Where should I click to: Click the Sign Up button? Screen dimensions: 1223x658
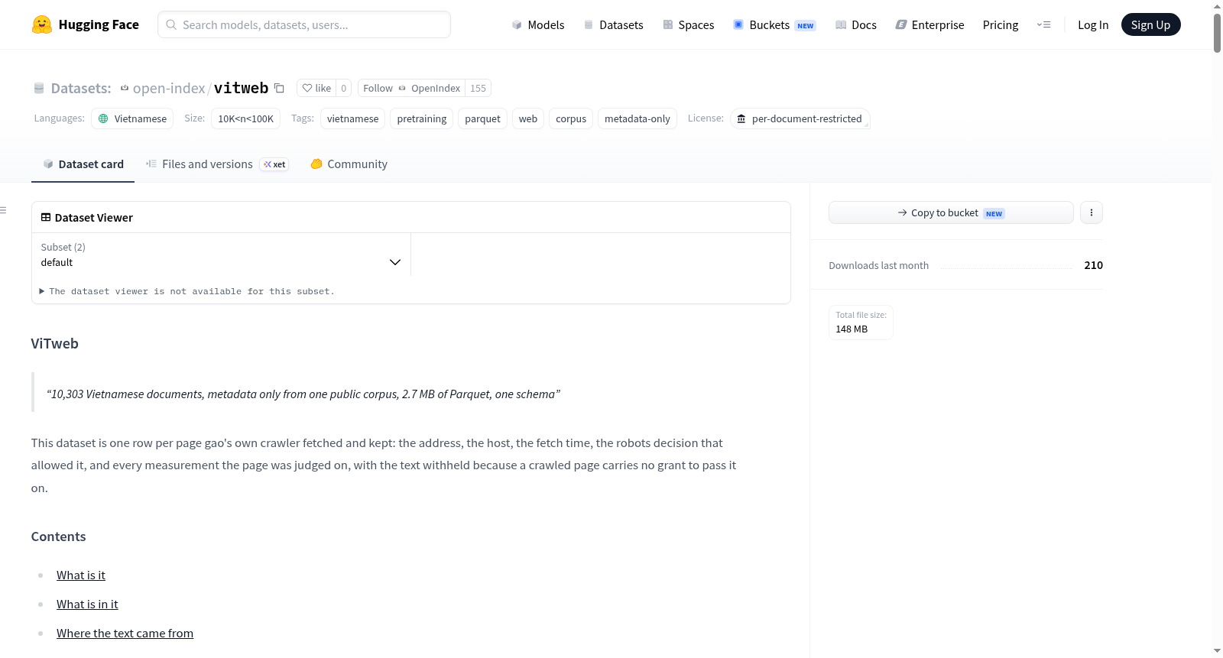pyautogui.click(x=1150, y=24)
